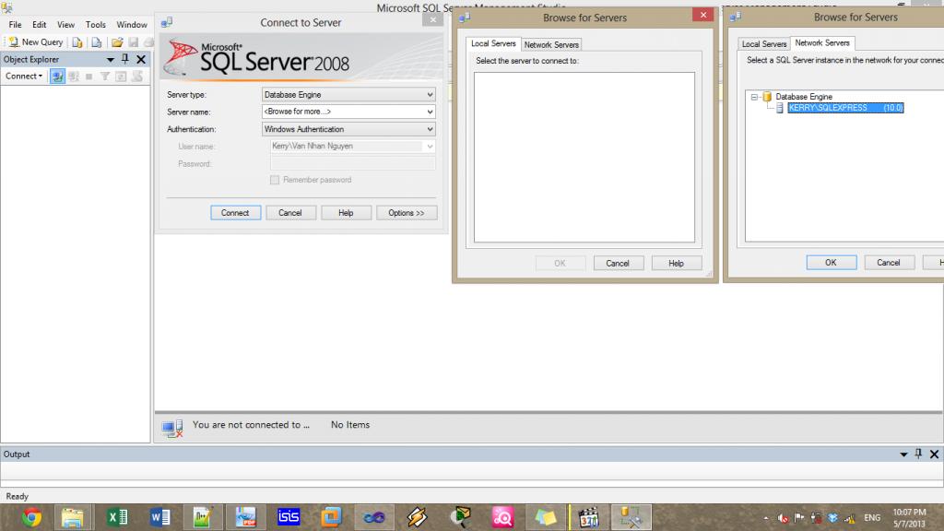The image size is (944, 531).
Task: Click the New Query toolbar button
Action: point(36,42)
